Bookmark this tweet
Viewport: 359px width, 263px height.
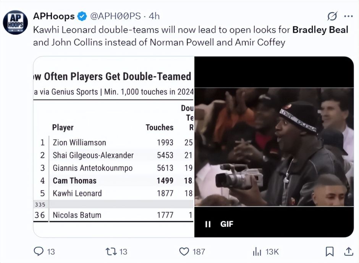pyautogui.click(x=330, y=252)
